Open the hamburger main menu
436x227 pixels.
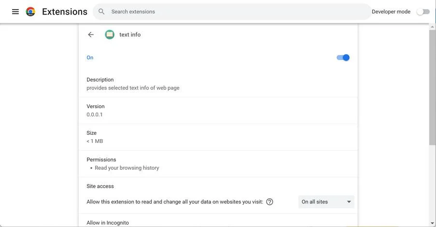point(15,12)
